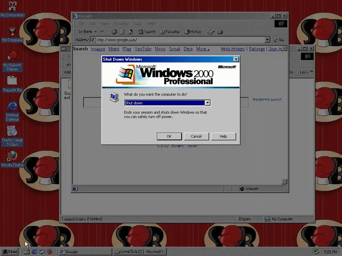Click the Start button
The width and height of the screenshot is (342, 256).
coord(10,252)
